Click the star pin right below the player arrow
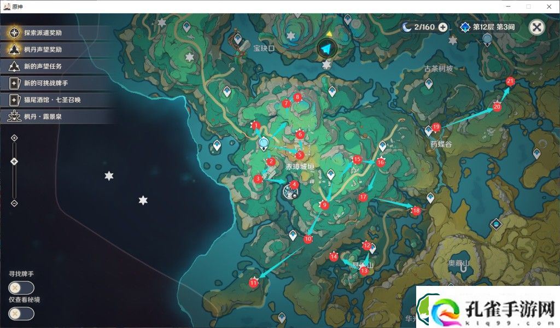This screenshot has height=328, width=560. [x=326, y=65]
